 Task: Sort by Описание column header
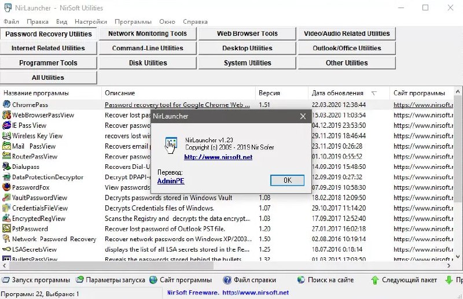(x=178, y=93)
